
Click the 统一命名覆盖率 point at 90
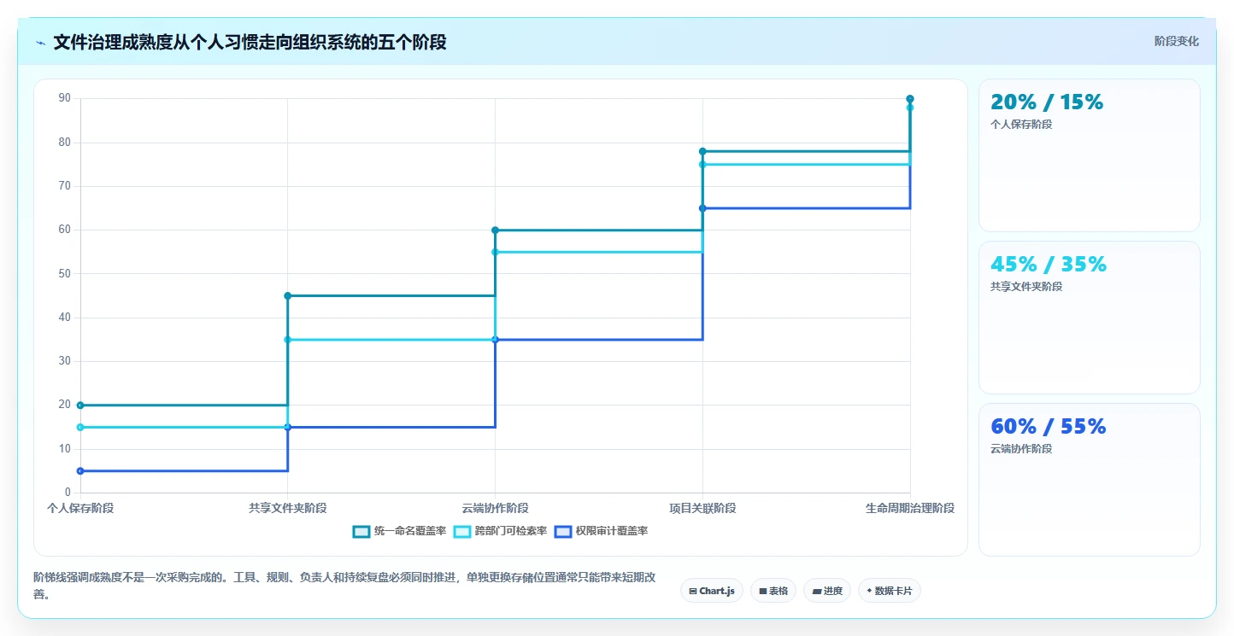click(910, 99)
